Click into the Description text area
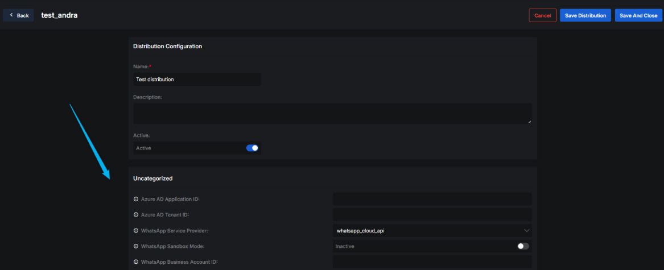Viewport: 664px width, 270px height. click(x=332, y=113)
